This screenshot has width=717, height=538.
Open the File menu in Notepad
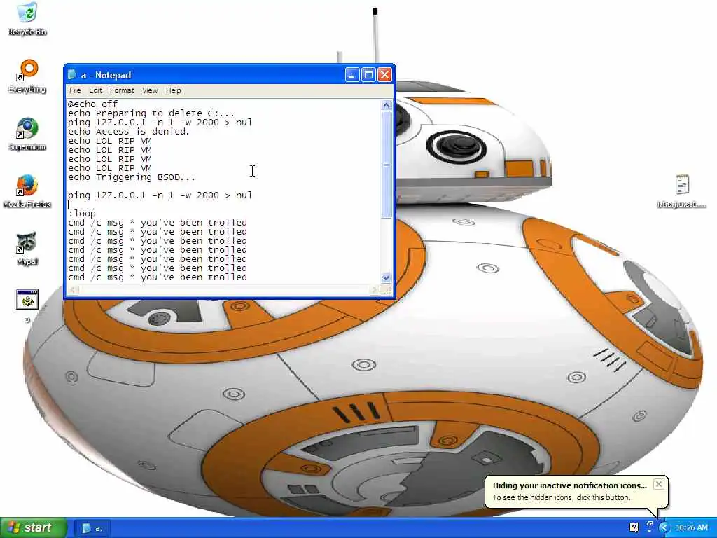75,90
